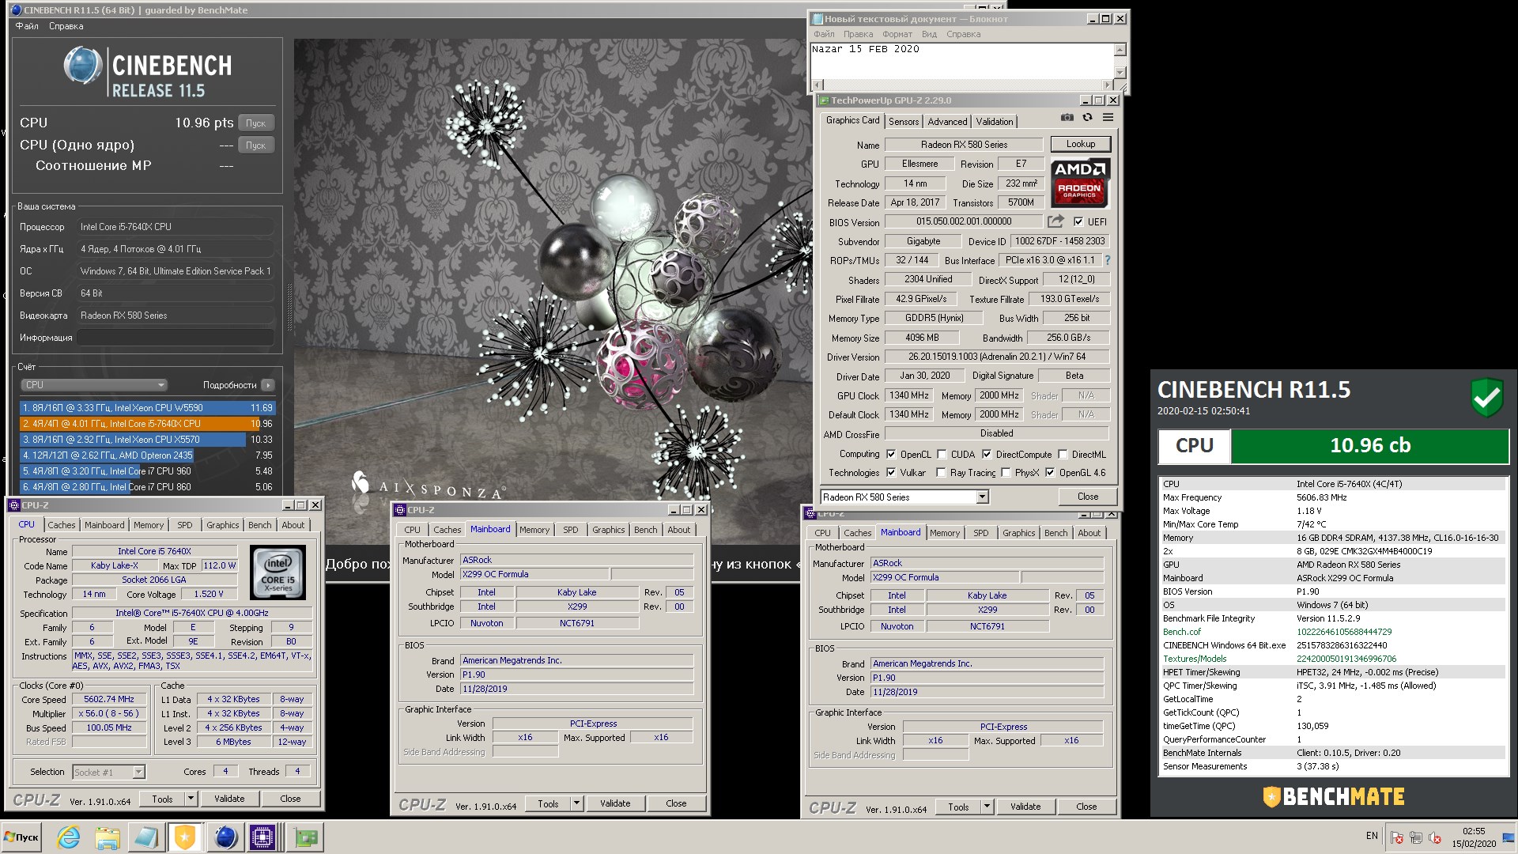Click the Lookup button in GPU-Z
This screenshot has height=854, width=1518.
point(1080,144)
